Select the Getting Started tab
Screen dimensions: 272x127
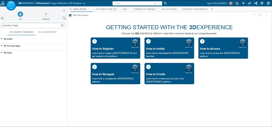tap(79, 9)
